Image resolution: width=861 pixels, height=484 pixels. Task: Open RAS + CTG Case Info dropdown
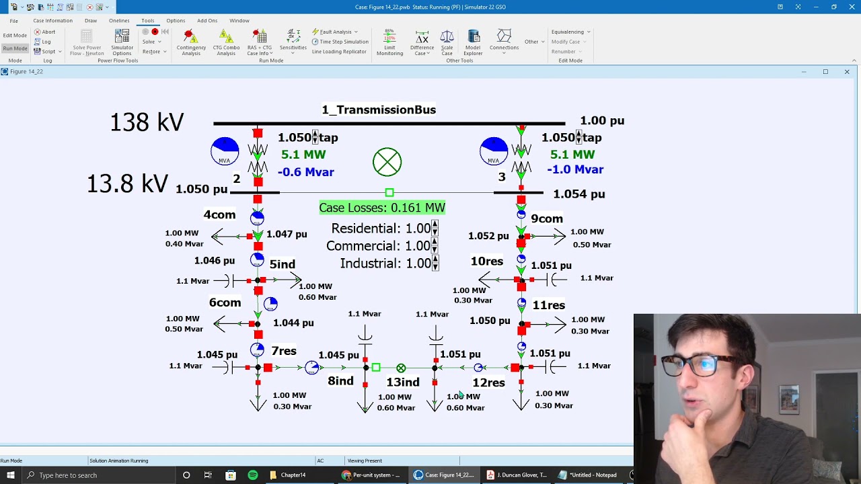pyautogui.click(x=260, y=42)
